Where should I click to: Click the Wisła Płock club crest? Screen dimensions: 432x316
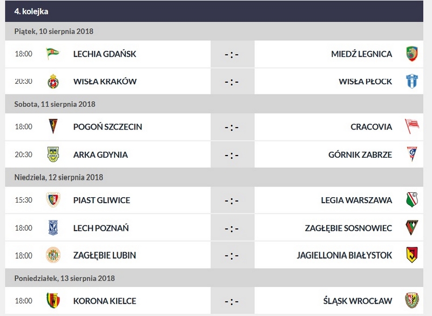[x=412, y=82]
